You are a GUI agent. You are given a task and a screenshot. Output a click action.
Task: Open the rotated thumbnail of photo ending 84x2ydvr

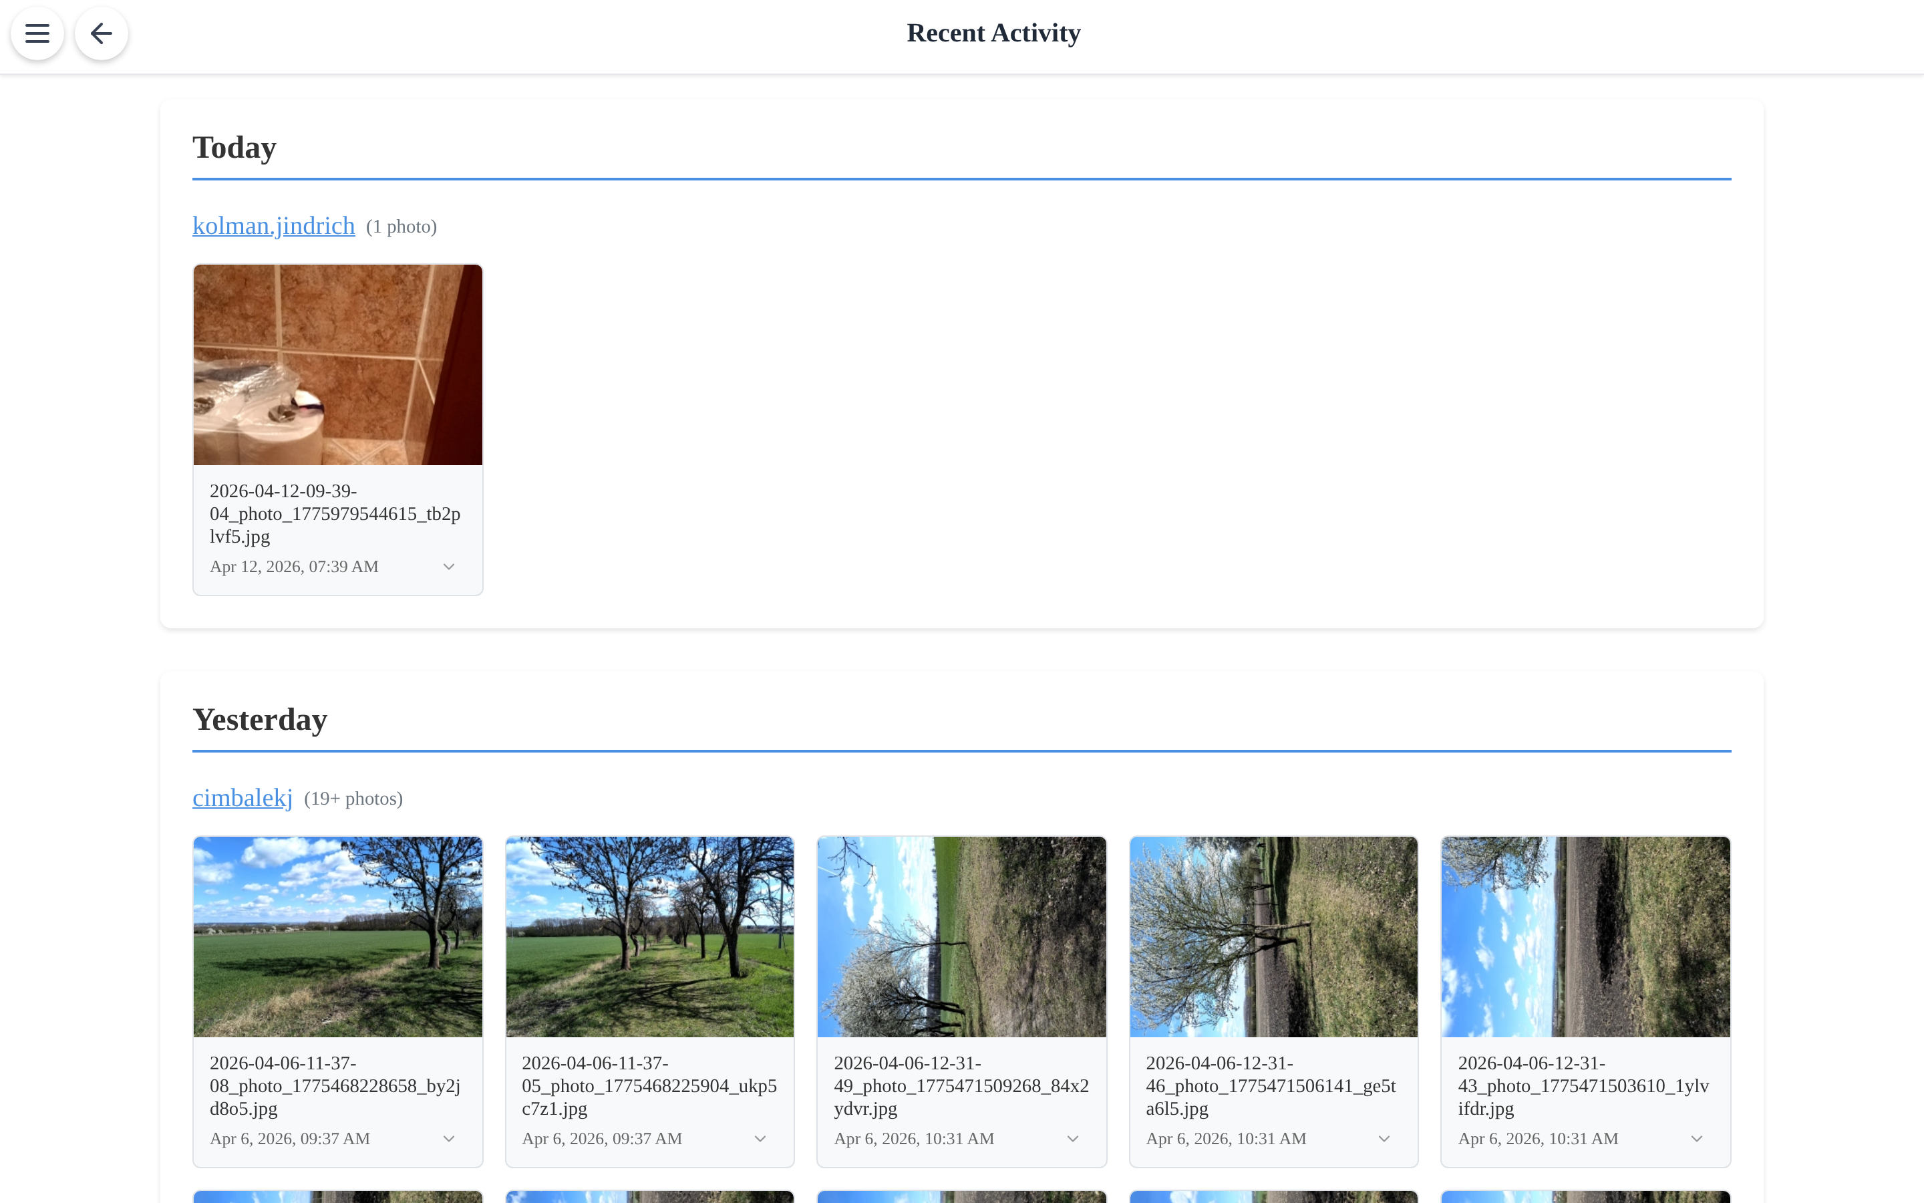[x=962, y=936]
